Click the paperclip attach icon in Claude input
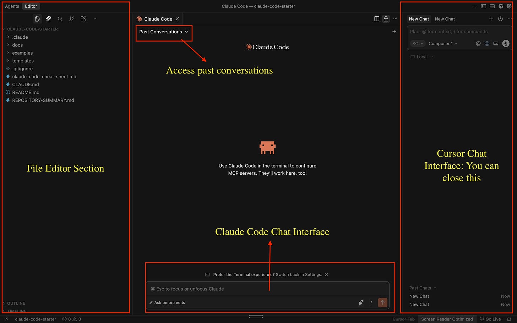The width and height of the screenshot is (517, 323). pos(361,302)
